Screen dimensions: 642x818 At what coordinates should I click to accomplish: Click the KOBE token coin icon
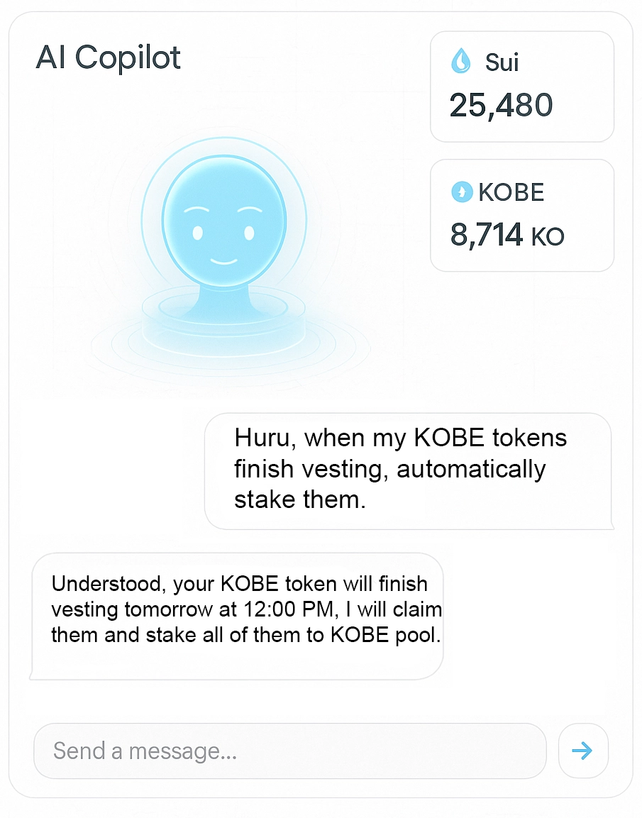pos(462,192)
